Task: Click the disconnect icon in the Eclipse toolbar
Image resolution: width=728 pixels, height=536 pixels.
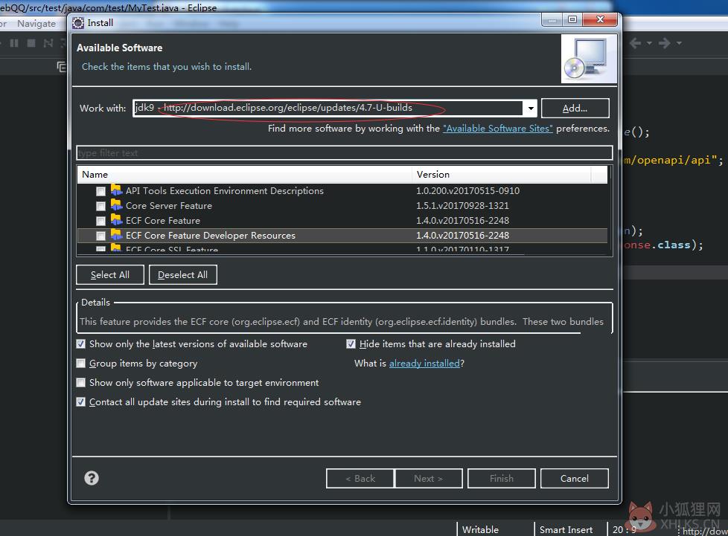Action: [x=48, y=43]
